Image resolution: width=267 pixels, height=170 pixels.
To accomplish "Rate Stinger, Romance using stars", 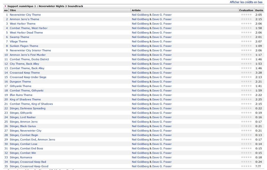I will click(246, 157).
